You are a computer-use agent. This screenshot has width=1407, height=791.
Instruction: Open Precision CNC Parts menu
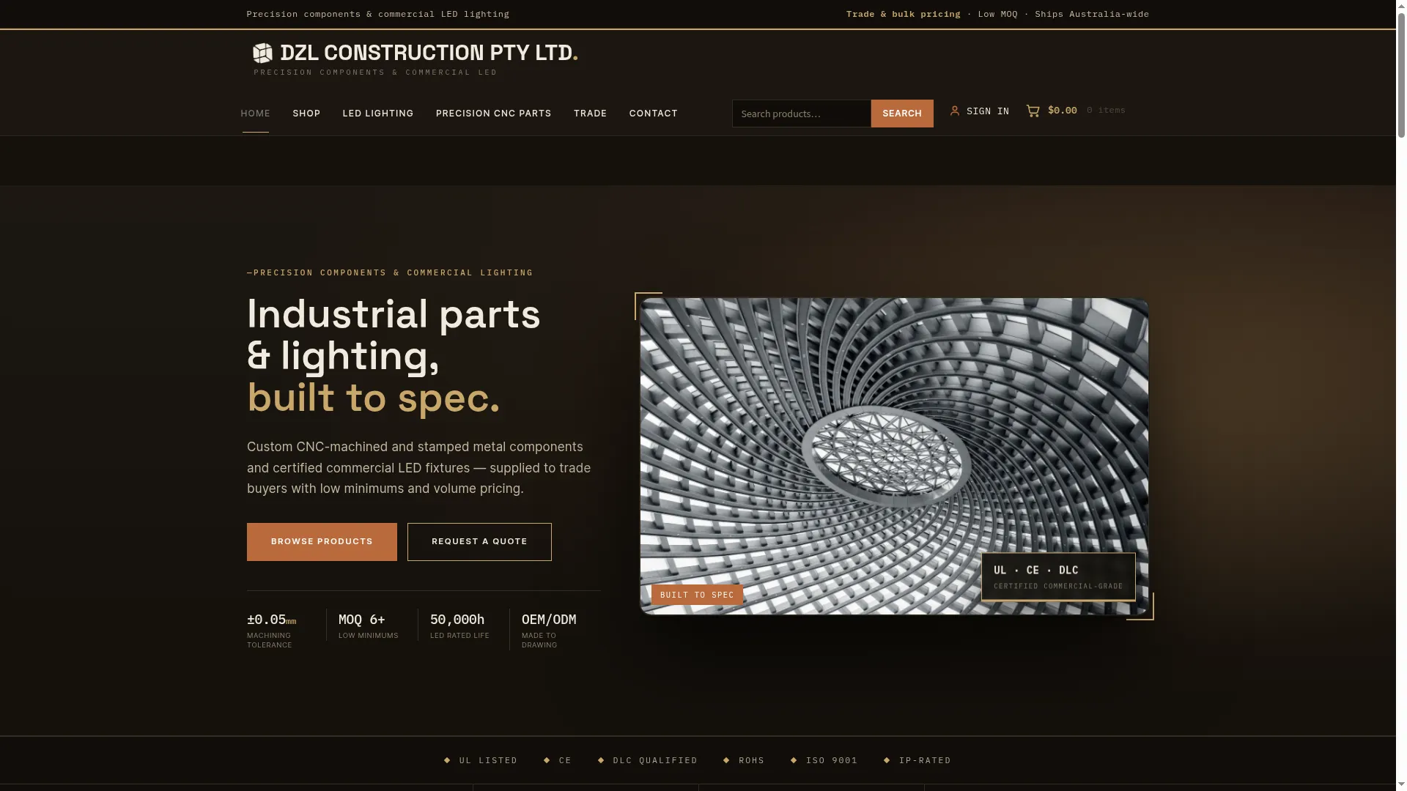click(493, 113)
